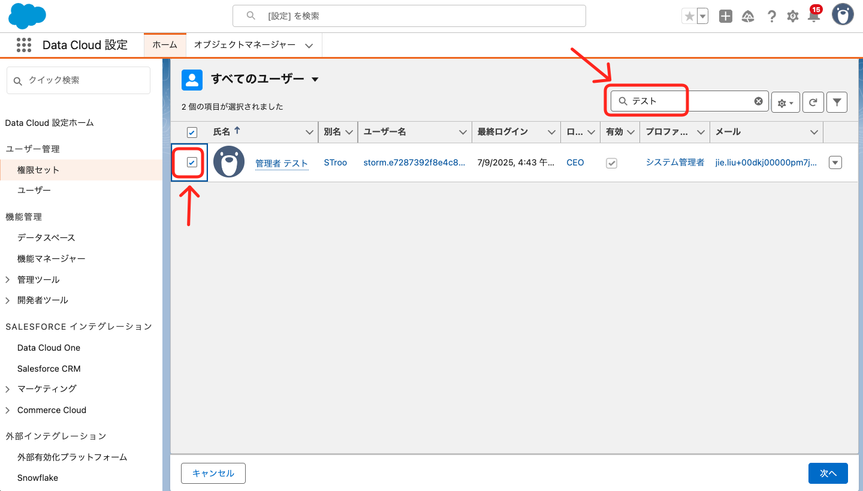The image size is (863, 491).
Task: Open row actions menu for 管理者 テスト
Action: click(x=835, y=162)
